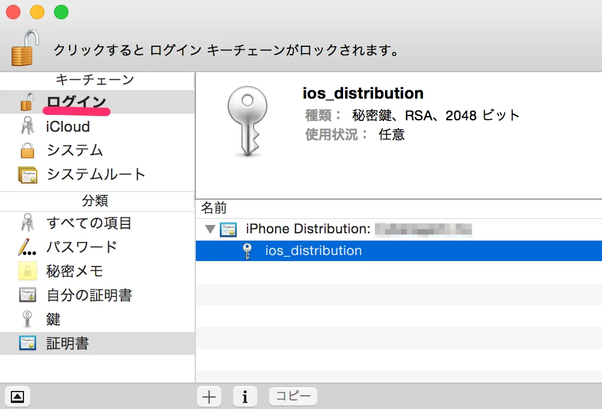Select the iCloud keychain
Screen dimensions: 602x409
pyautogui.click(x=97, y=126)
